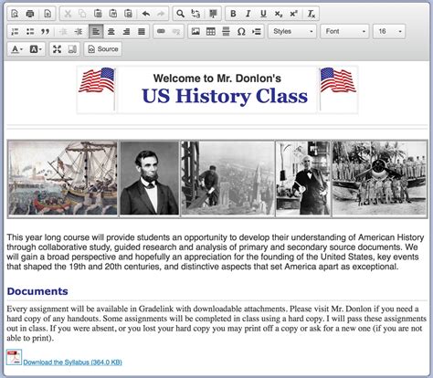The image size is (433, 378).
Task: Select the 'US History Class' title text
Action: coord(225,96)
